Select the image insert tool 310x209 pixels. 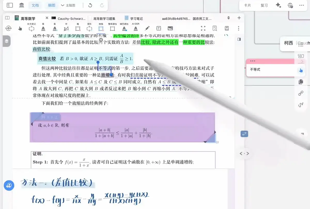point(170,28)
